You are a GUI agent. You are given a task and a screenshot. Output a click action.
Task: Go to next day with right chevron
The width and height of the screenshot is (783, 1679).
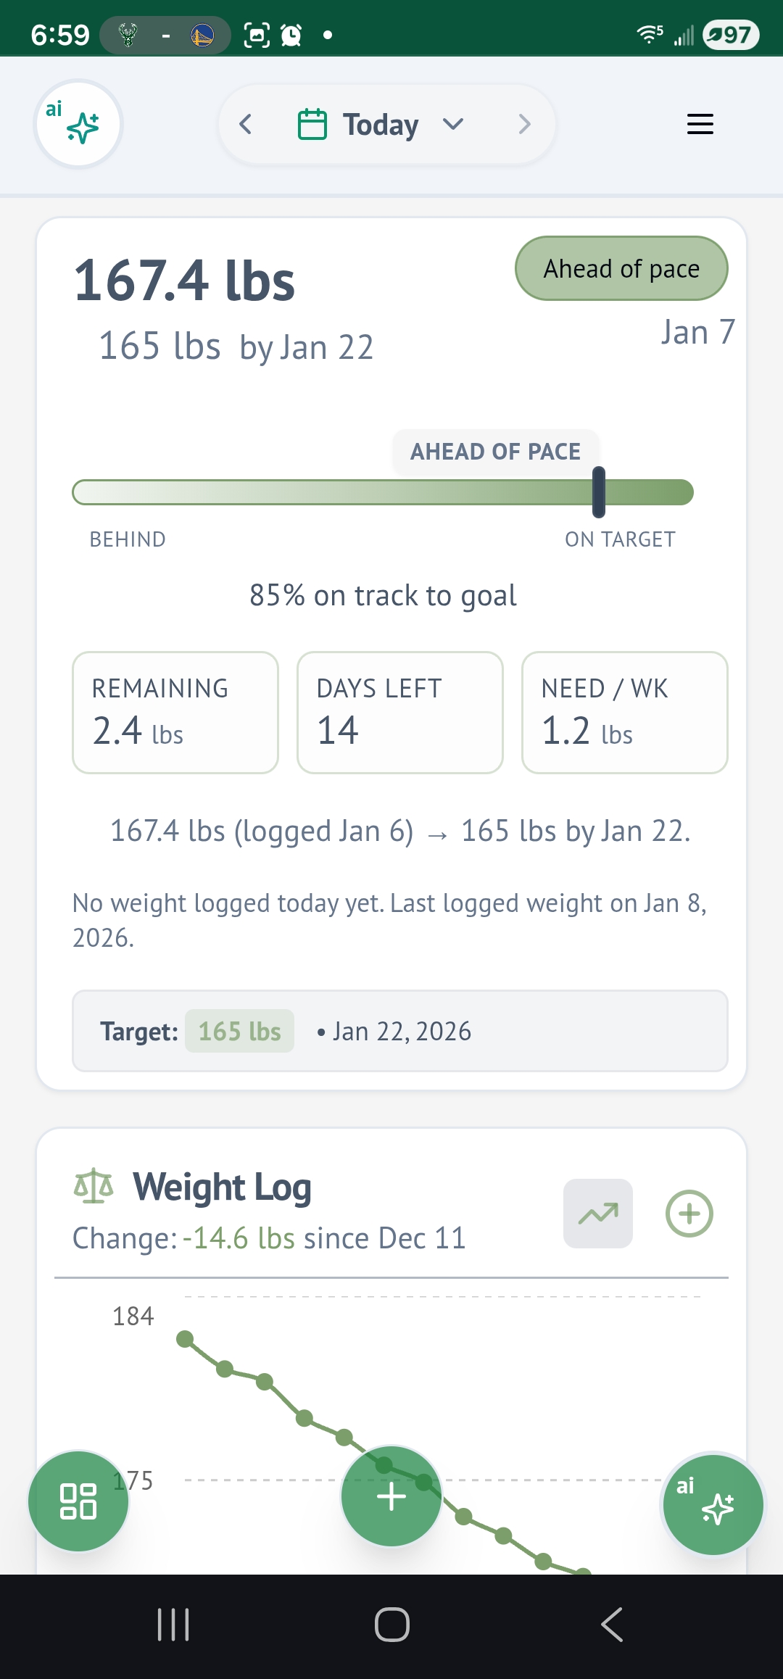525,123
